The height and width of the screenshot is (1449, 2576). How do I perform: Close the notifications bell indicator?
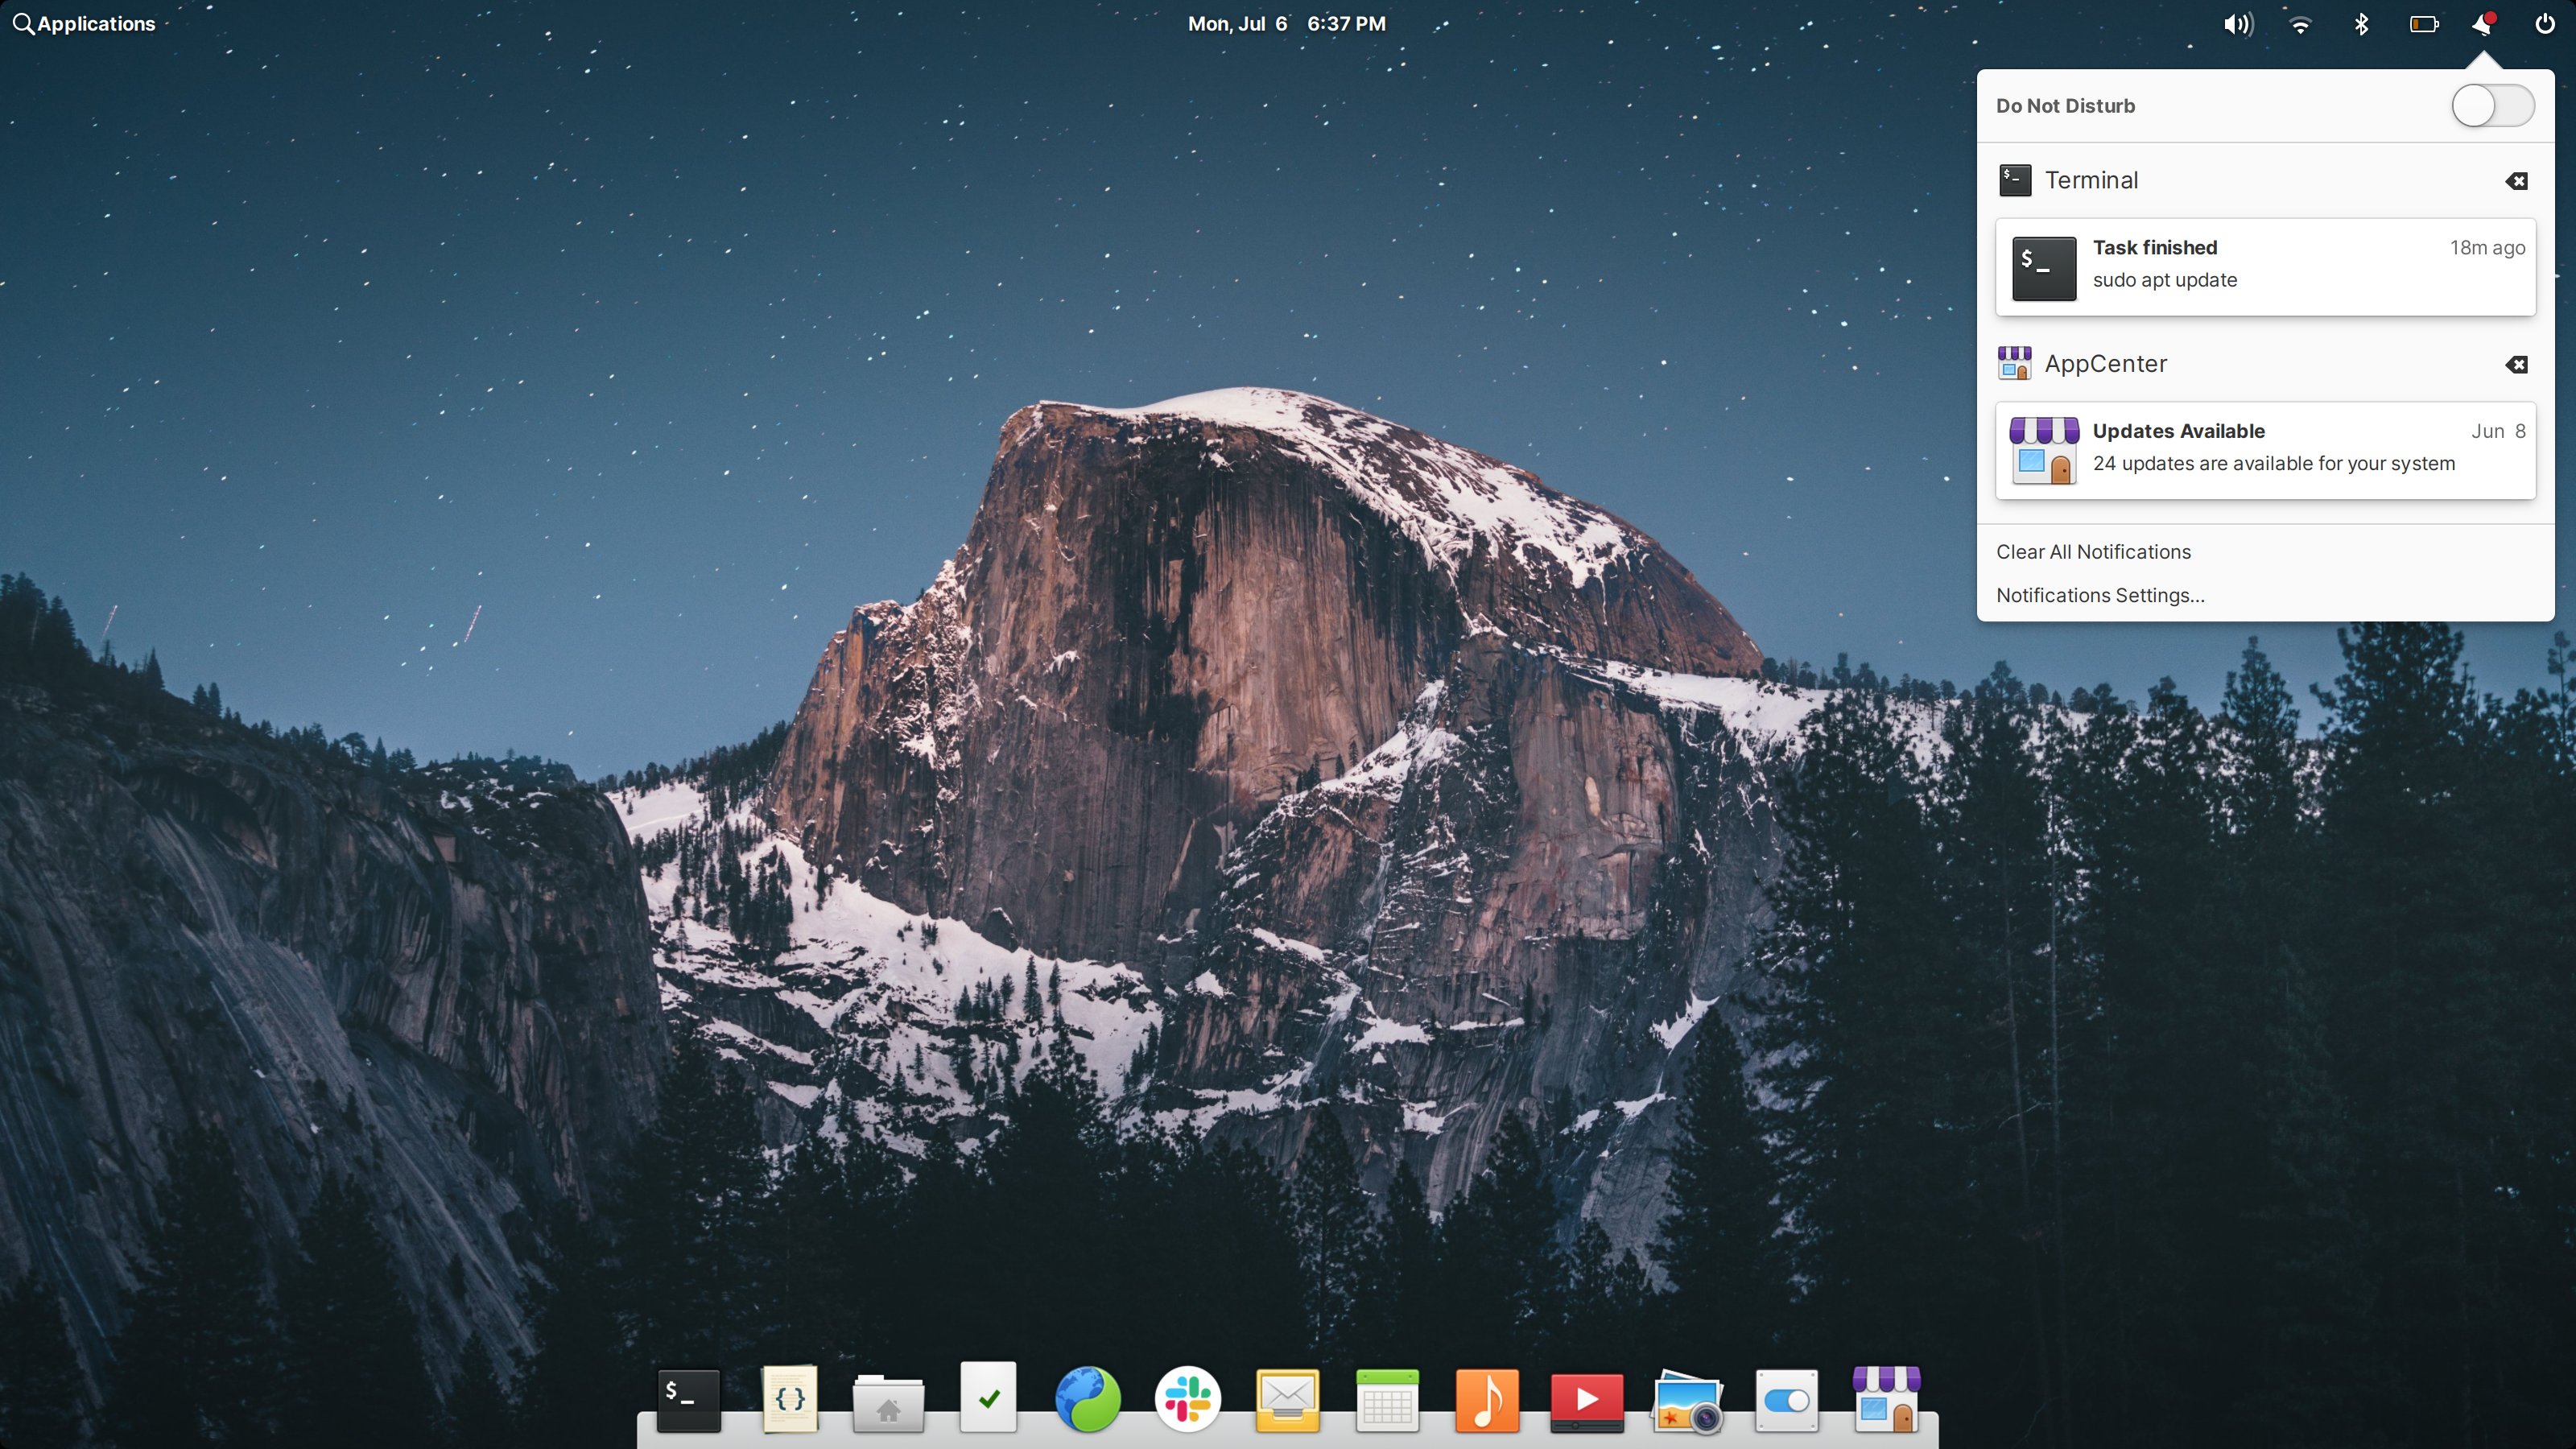pos(2484,24)
